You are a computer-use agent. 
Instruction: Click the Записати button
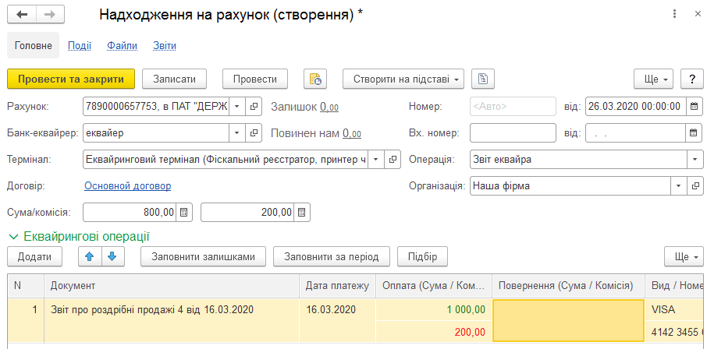coord(175,79)
